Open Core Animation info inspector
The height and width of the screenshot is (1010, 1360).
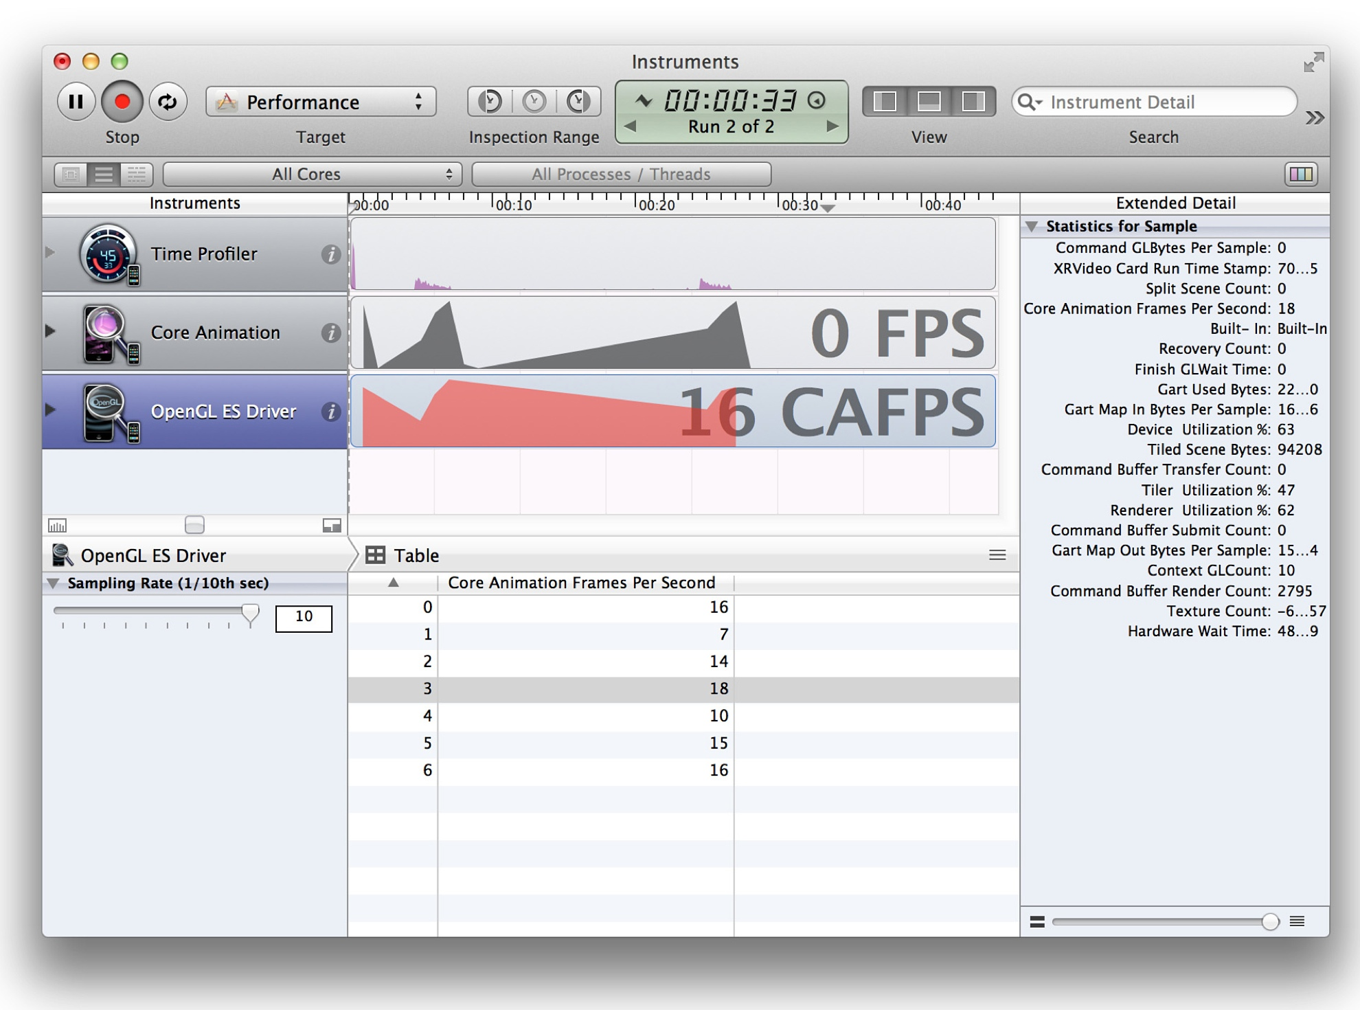click(x=331, y=333)
